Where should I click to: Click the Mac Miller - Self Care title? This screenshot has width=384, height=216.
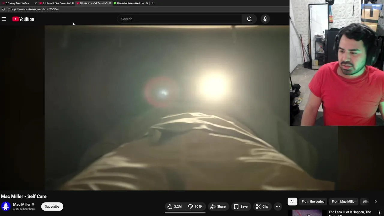pyautogui.click(x=24, y=196)
